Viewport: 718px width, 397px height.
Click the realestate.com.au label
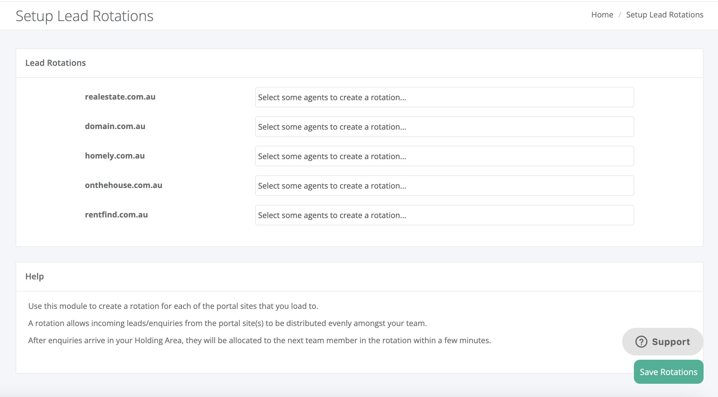(120, 97)
